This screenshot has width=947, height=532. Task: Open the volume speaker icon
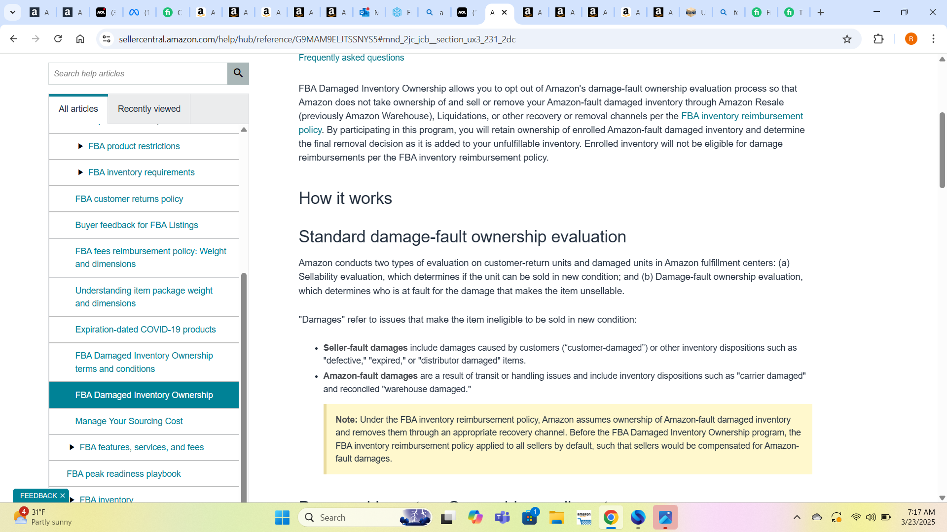pyautogui.click(x=871, y=517)
